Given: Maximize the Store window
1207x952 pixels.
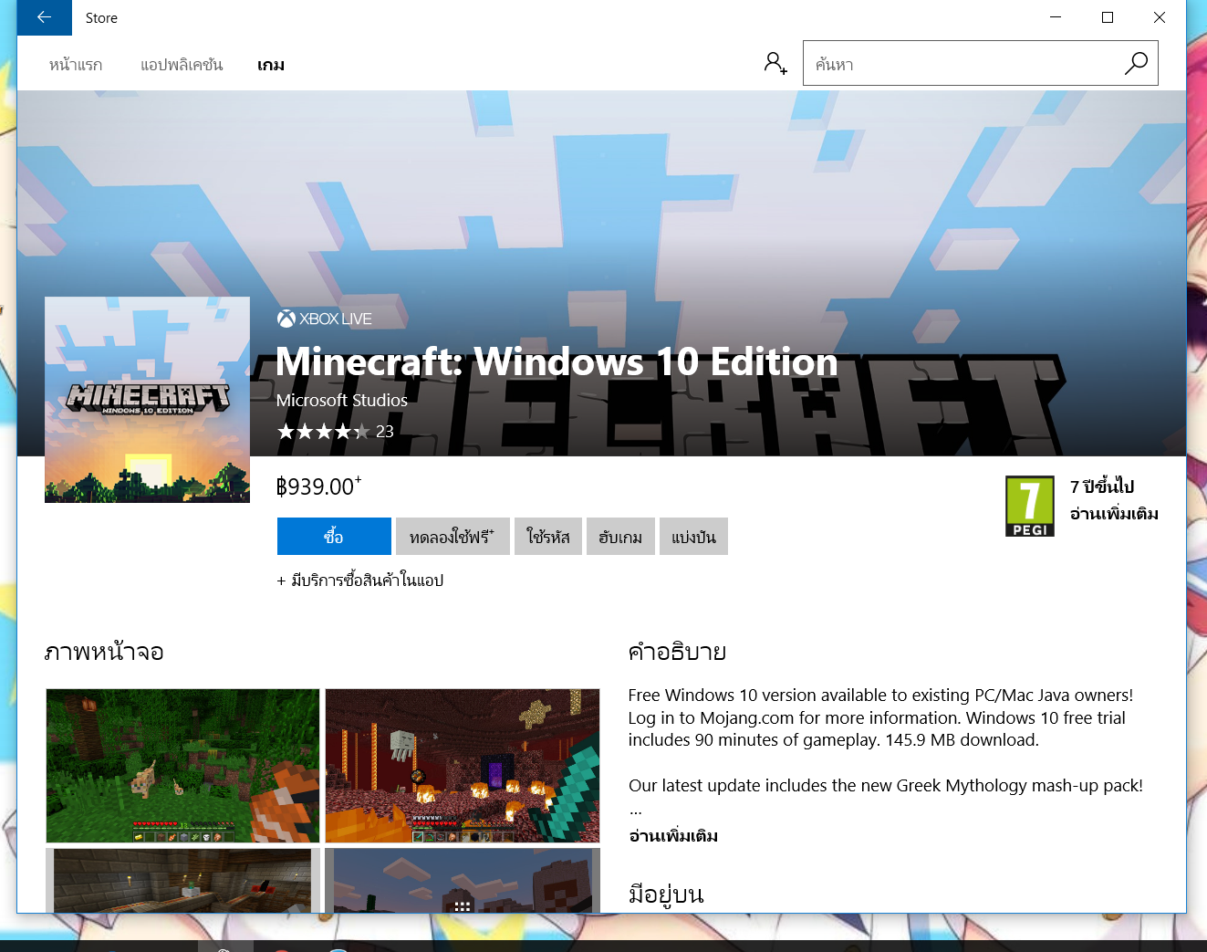Looking at the screenshot, I should coord(1108,17).
